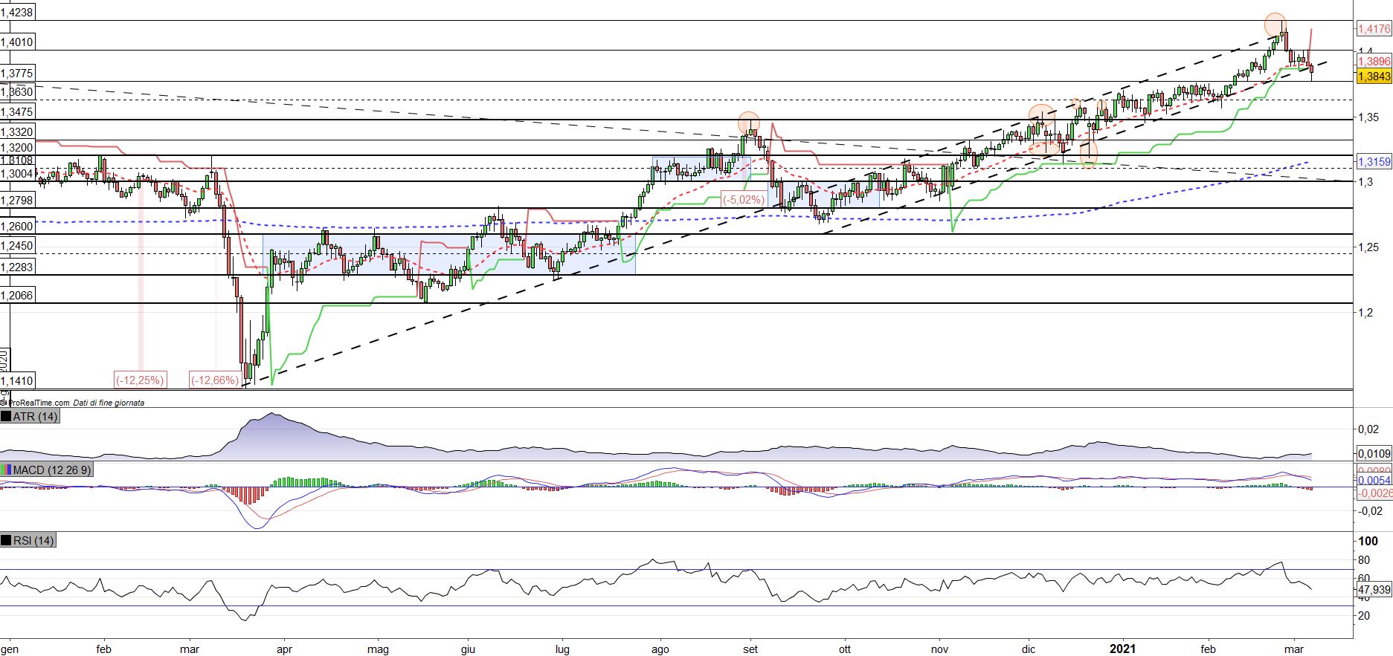The image size is (1393, 656).
Task: Click the orange circle marker at September high
Action: [749, 123]
